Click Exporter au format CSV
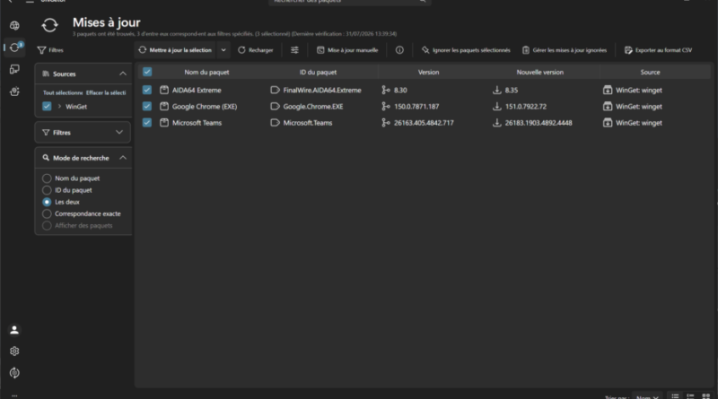The height and width of the screenshot is (399, 718). click(659, 50)
